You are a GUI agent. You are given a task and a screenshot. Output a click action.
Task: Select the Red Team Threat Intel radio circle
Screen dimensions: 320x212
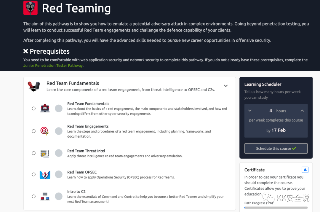pos(34,153)
